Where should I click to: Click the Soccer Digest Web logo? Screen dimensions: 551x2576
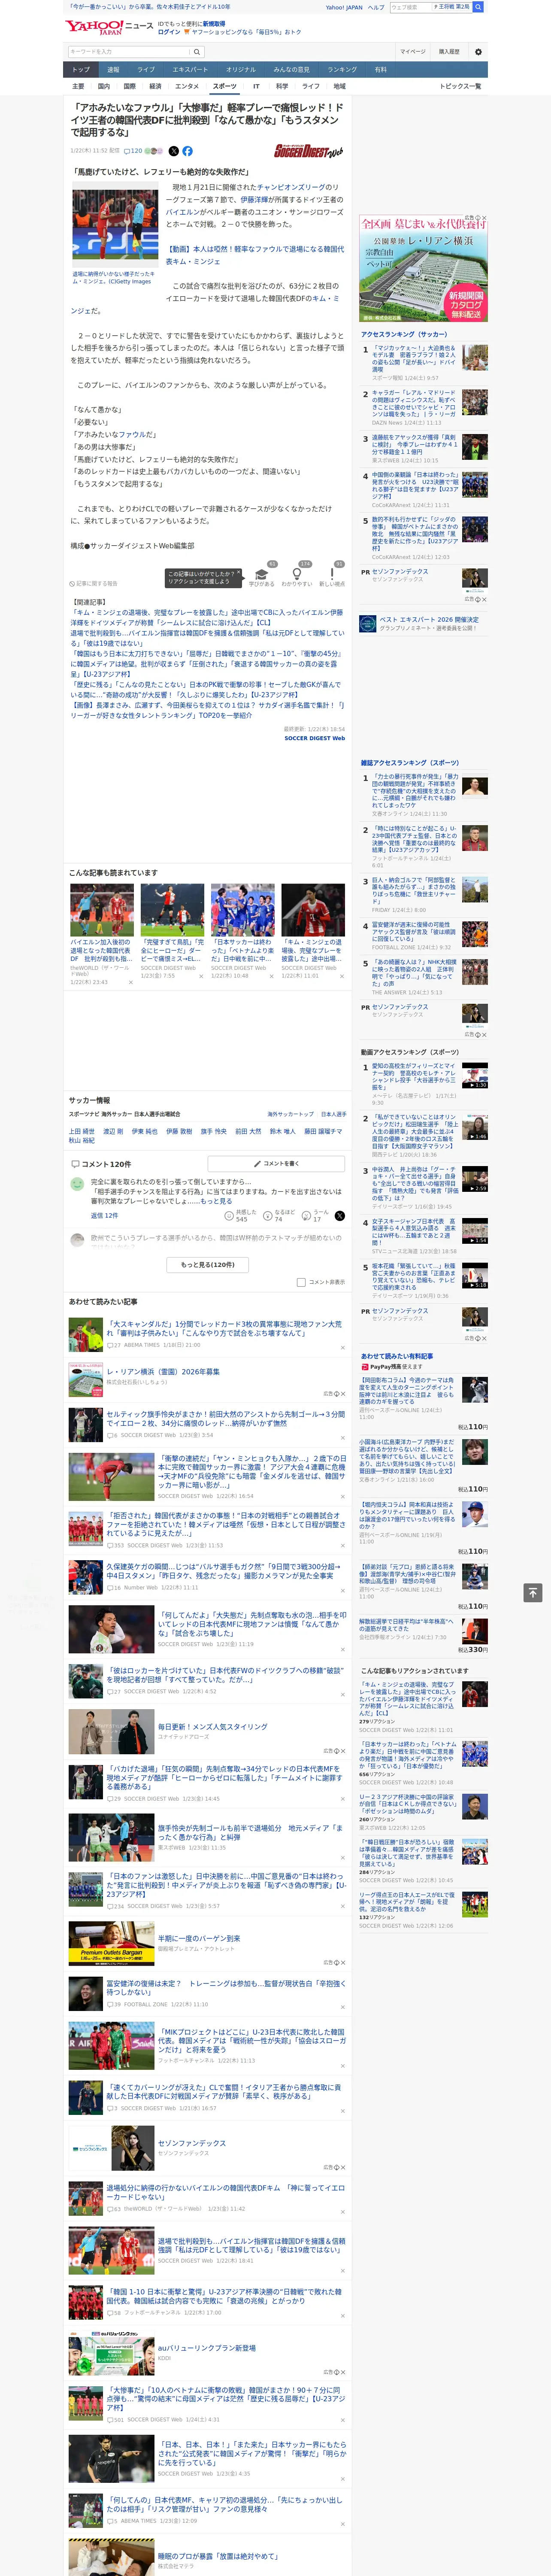click(x=309, y=151)
